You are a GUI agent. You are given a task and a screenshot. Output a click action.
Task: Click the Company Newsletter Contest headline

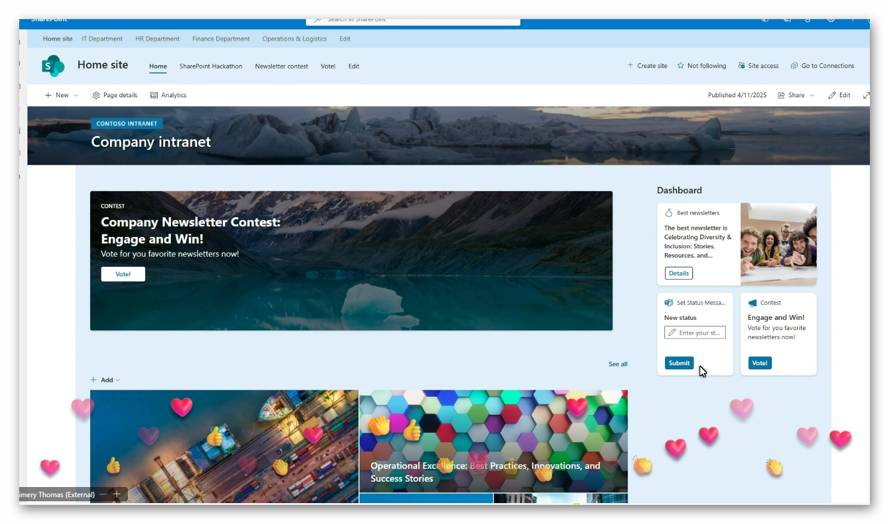191,230
